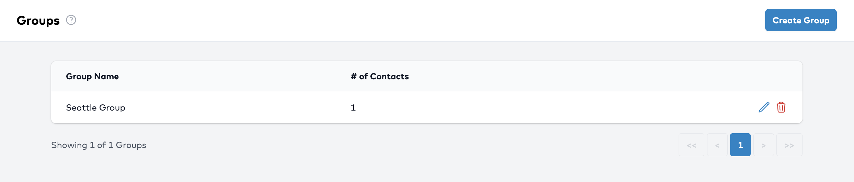This screenshot has width=854, height=182.
Task: Advance to the next page of groups
Action: 763,145
